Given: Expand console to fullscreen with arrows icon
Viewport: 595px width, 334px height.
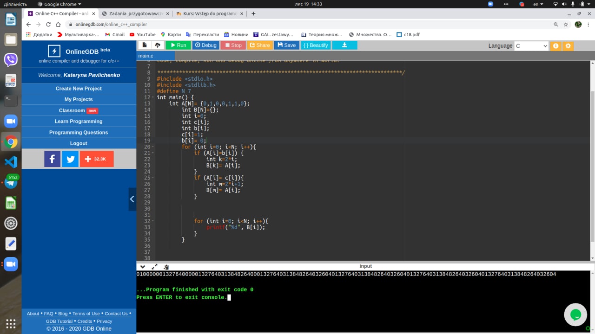Looking at the screenshot, I should 154,267.
